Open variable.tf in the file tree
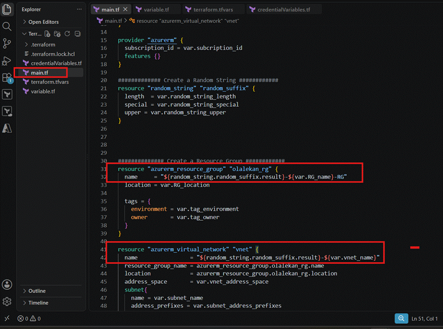Screen dimensions: 443x329 (x=43, y=91)
